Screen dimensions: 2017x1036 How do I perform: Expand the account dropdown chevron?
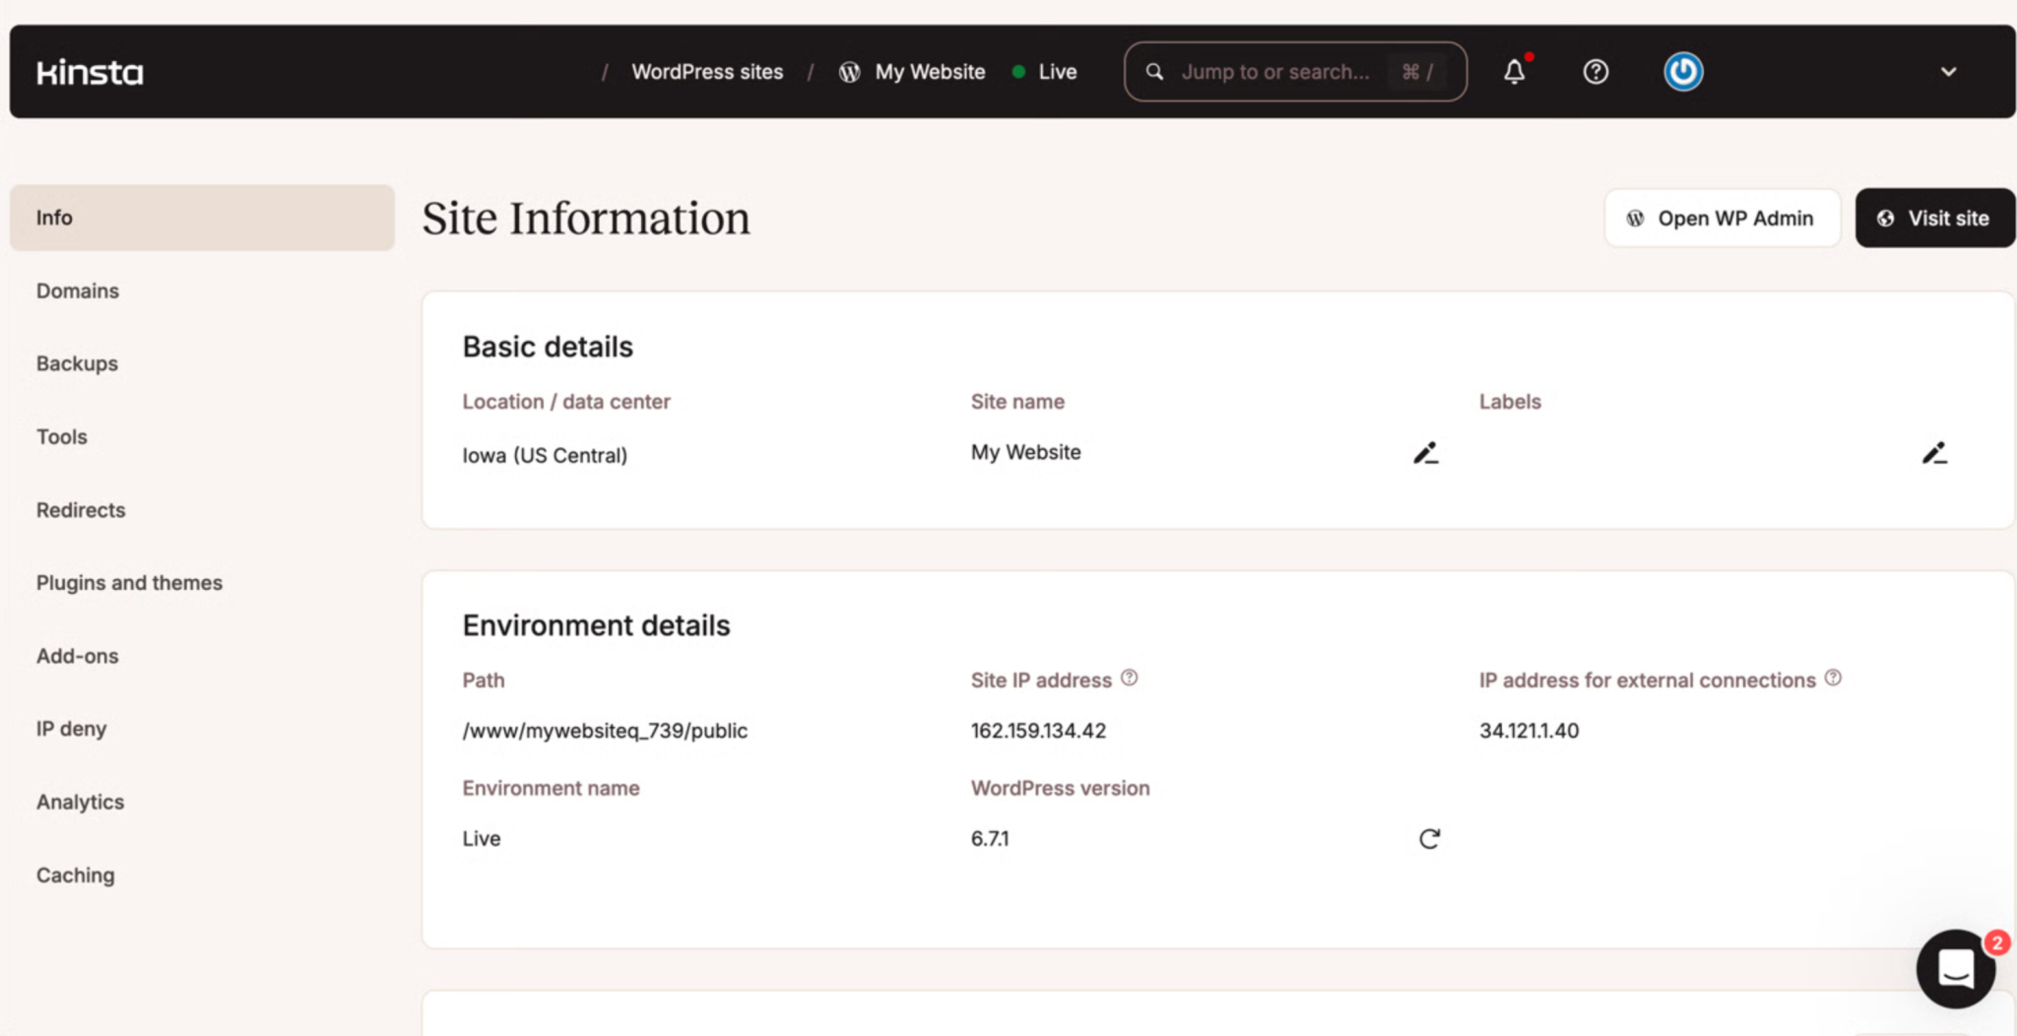click(x=1948, y=71)
